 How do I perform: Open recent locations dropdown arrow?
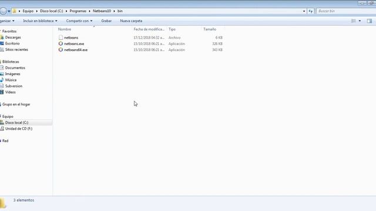click(9, 11)
